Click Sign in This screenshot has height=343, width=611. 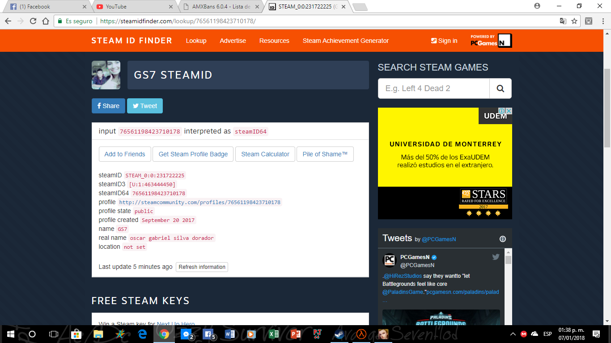pos(444,41)
